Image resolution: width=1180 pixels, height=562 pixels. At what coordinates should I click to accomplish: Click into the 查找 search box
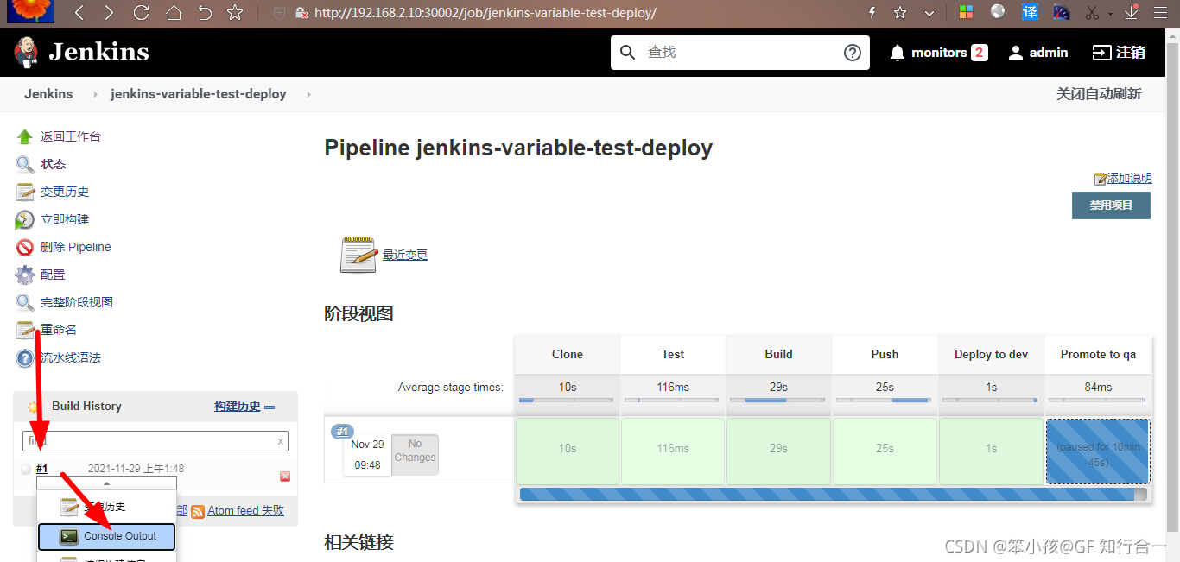click(x=739, y=53)
